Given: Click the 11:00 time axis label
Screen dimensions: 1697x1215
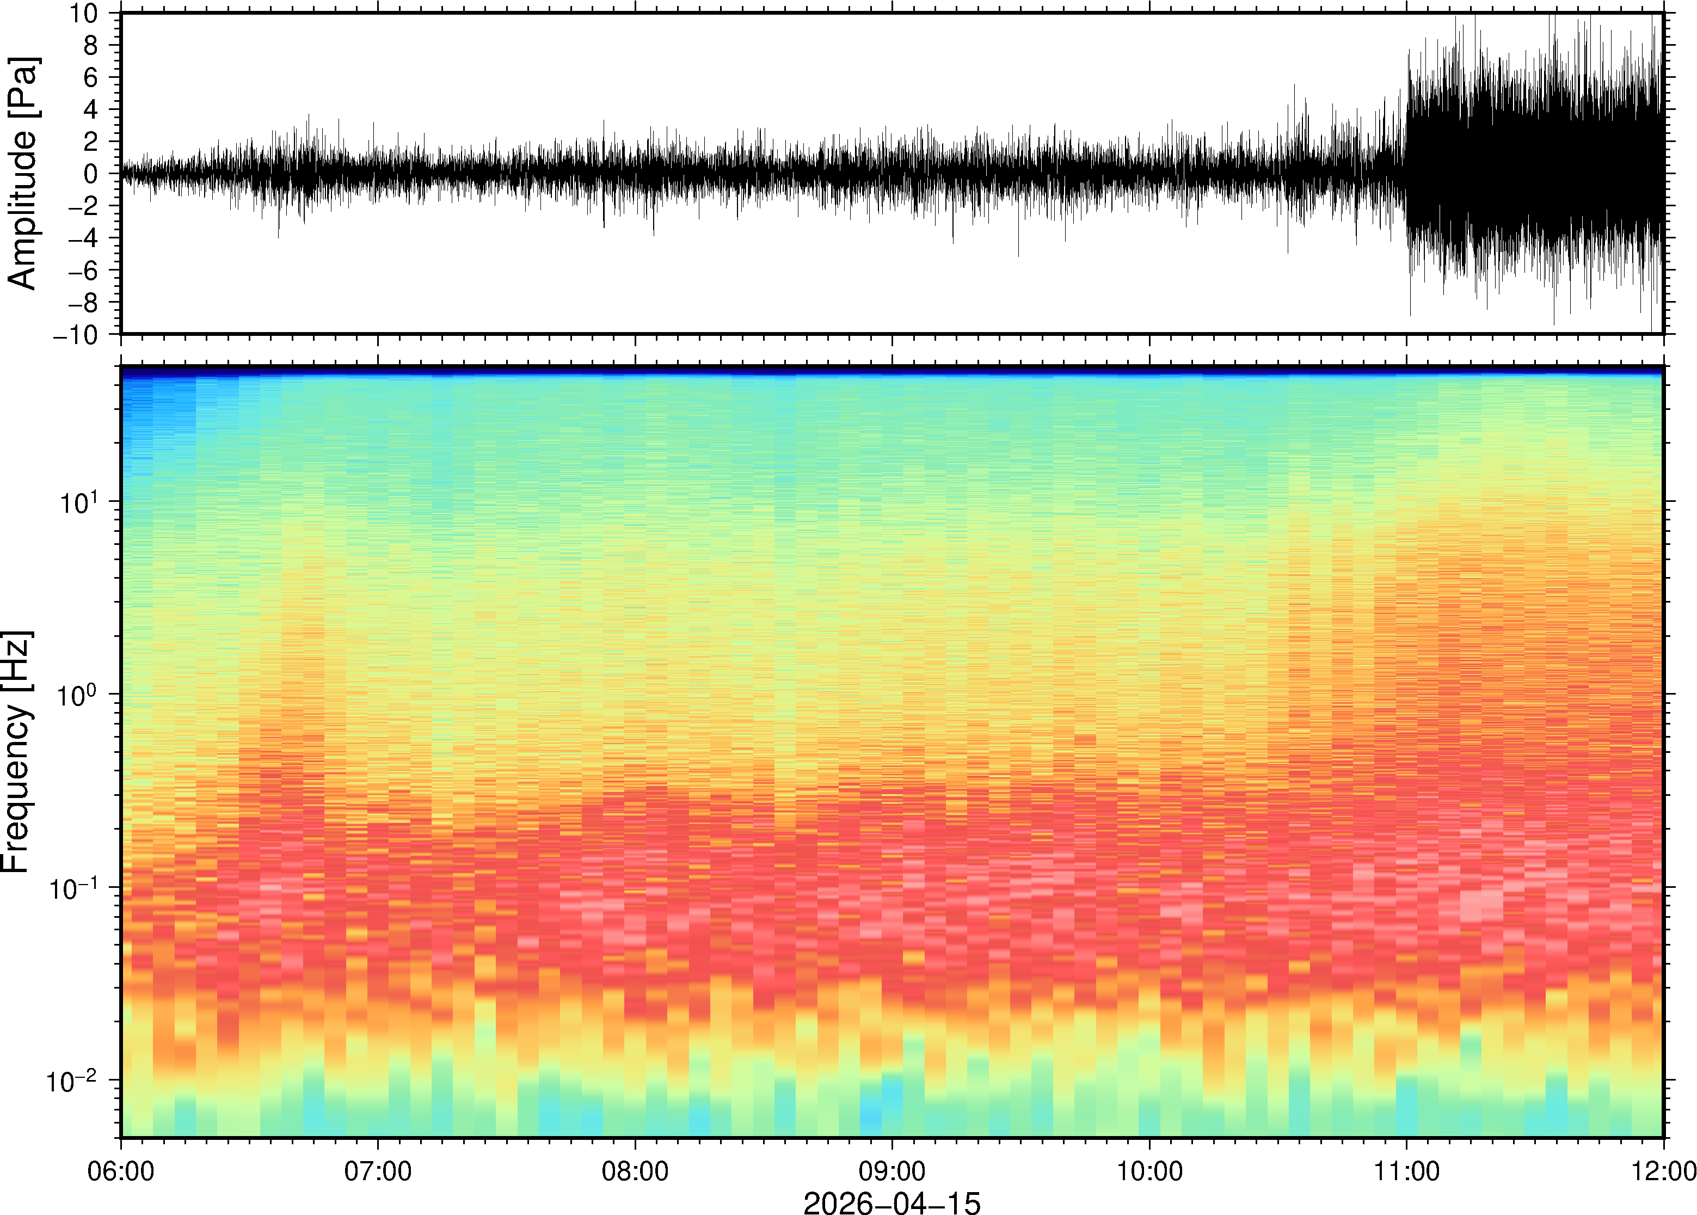Looking at the screenshot, I should tap(1406, 1171).
